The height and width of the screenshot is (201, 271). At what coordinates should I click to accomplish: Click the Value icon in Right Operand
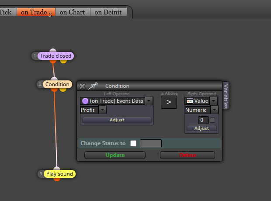190,101
